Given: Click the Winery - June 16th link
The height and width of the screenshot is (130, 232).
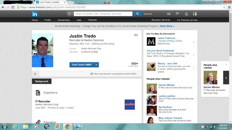Looking at the screenshot, I should 167,63.
